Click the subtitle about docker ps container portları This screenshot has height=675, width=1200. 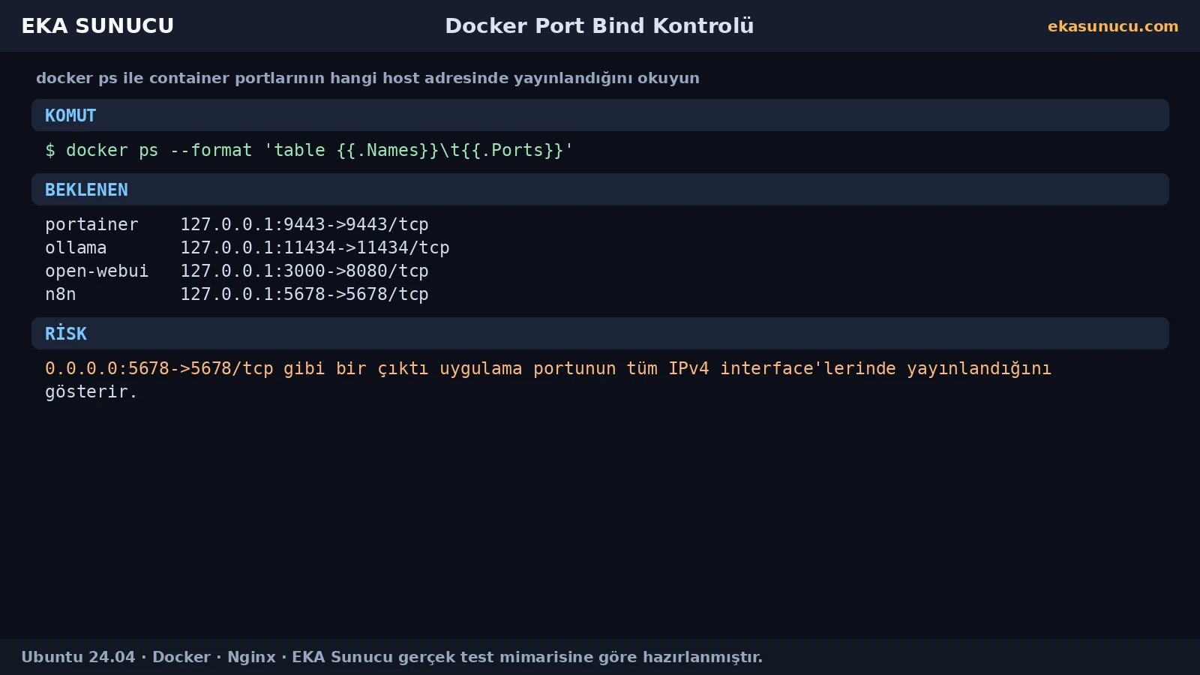[367, 78]
